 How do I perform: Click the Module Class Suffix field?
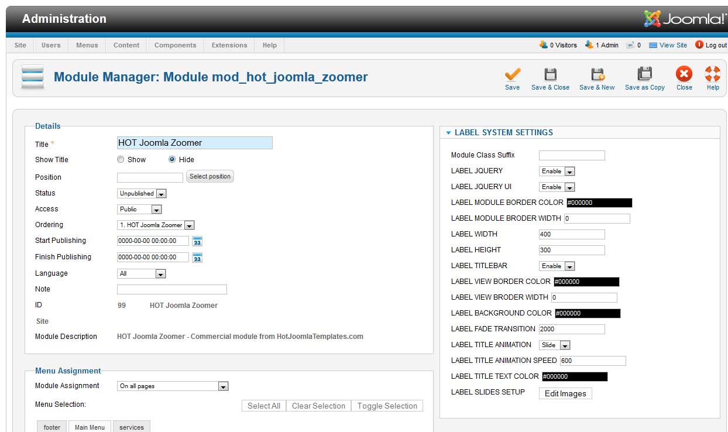pyautogui.click(x=572, y=155)
